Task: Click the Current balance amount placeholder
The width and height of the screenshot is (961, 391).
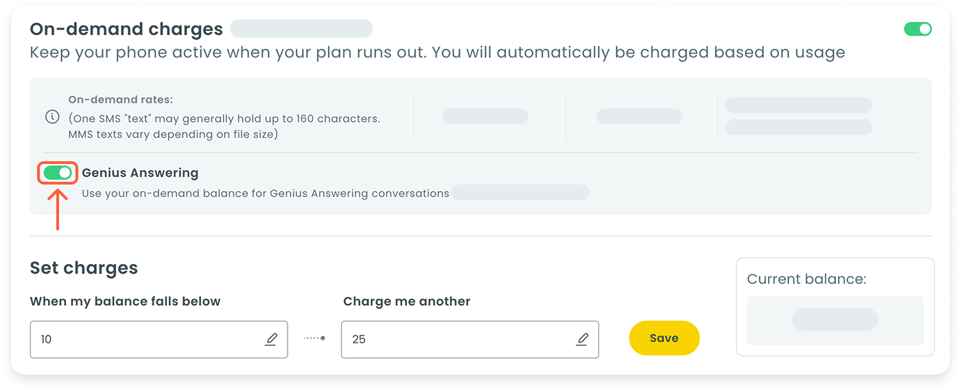Action: 835,320
